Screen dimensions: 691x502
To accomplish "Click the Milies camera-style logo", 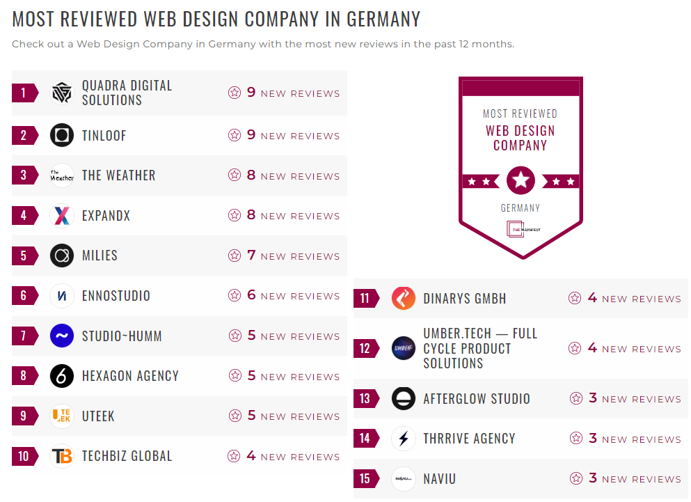I will [x=61, y=256].
